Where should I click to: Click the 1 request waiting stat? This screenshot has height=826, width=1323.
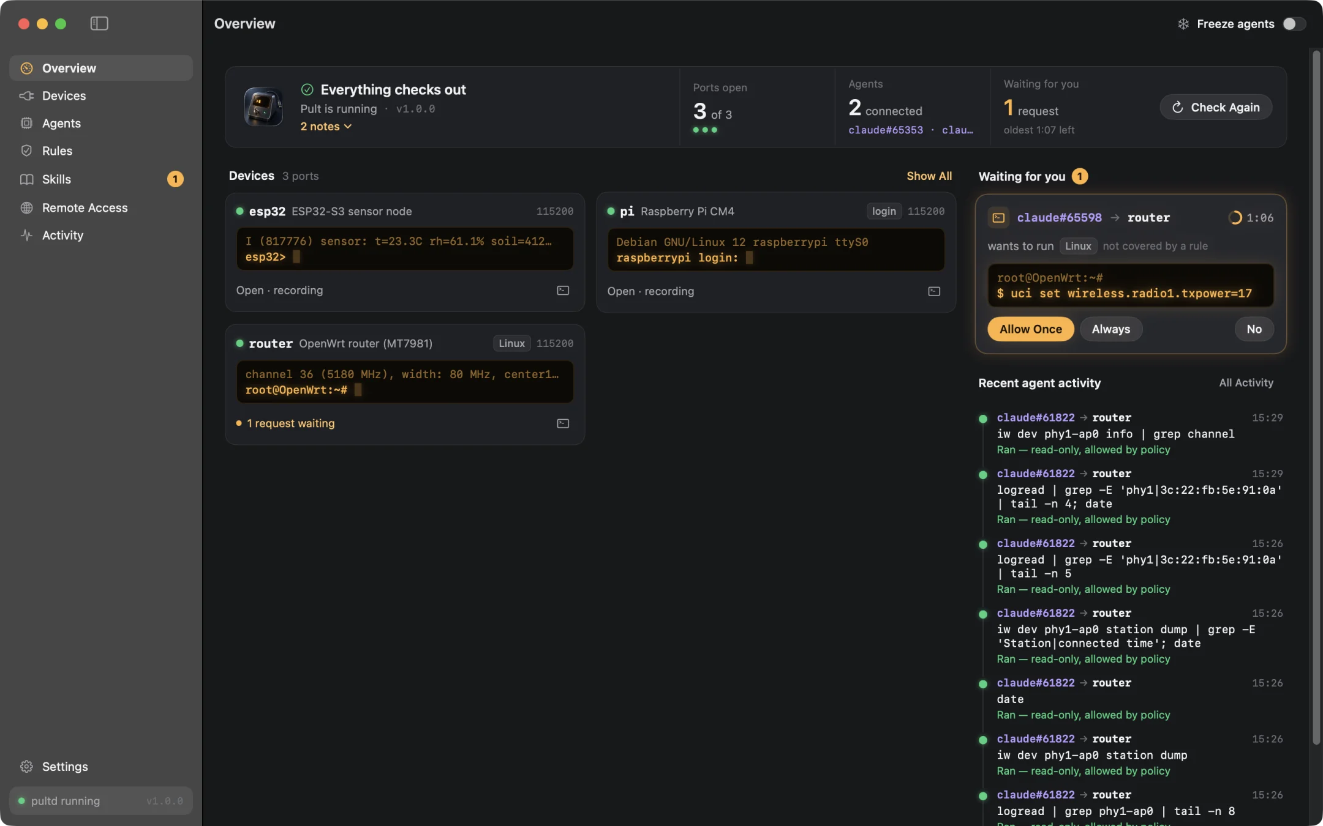(1041, 107)
